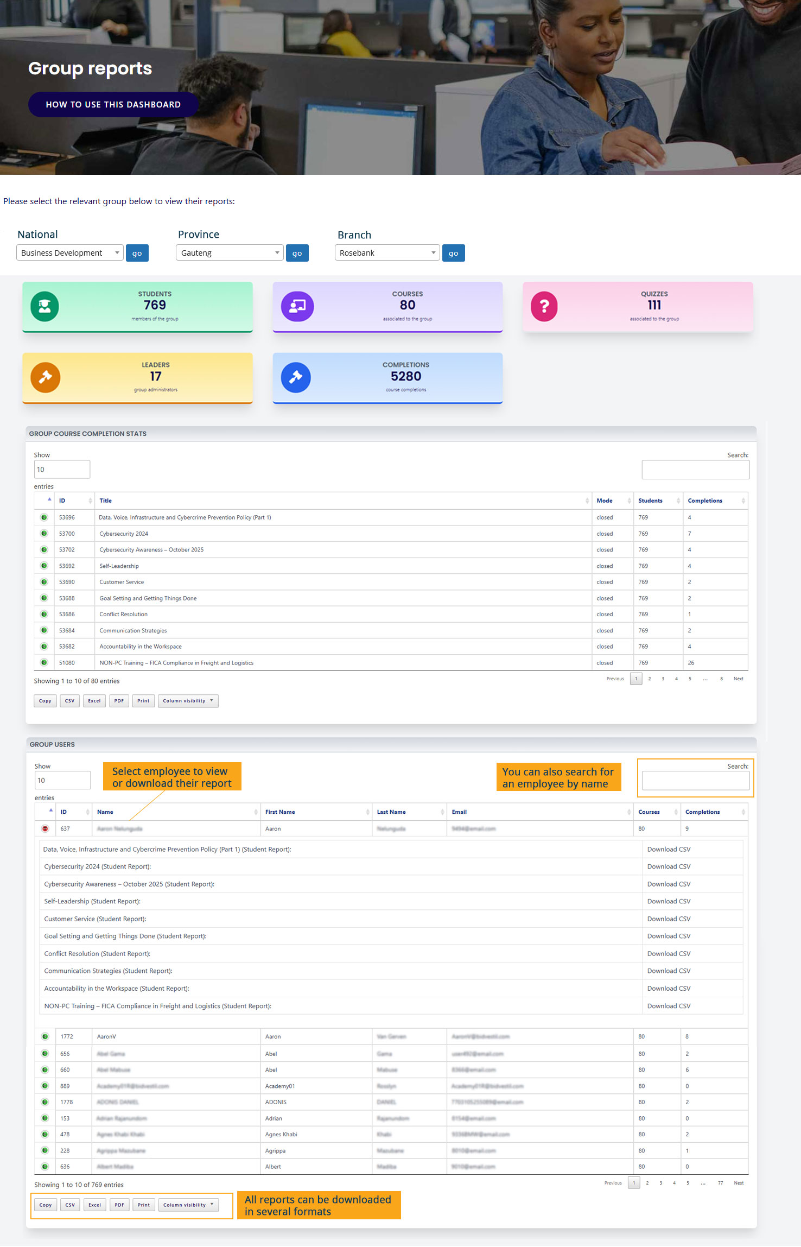Click the blue Completions gavel icon
Image resolution: width=801 pixels, height=1247 pixels.
296,377
